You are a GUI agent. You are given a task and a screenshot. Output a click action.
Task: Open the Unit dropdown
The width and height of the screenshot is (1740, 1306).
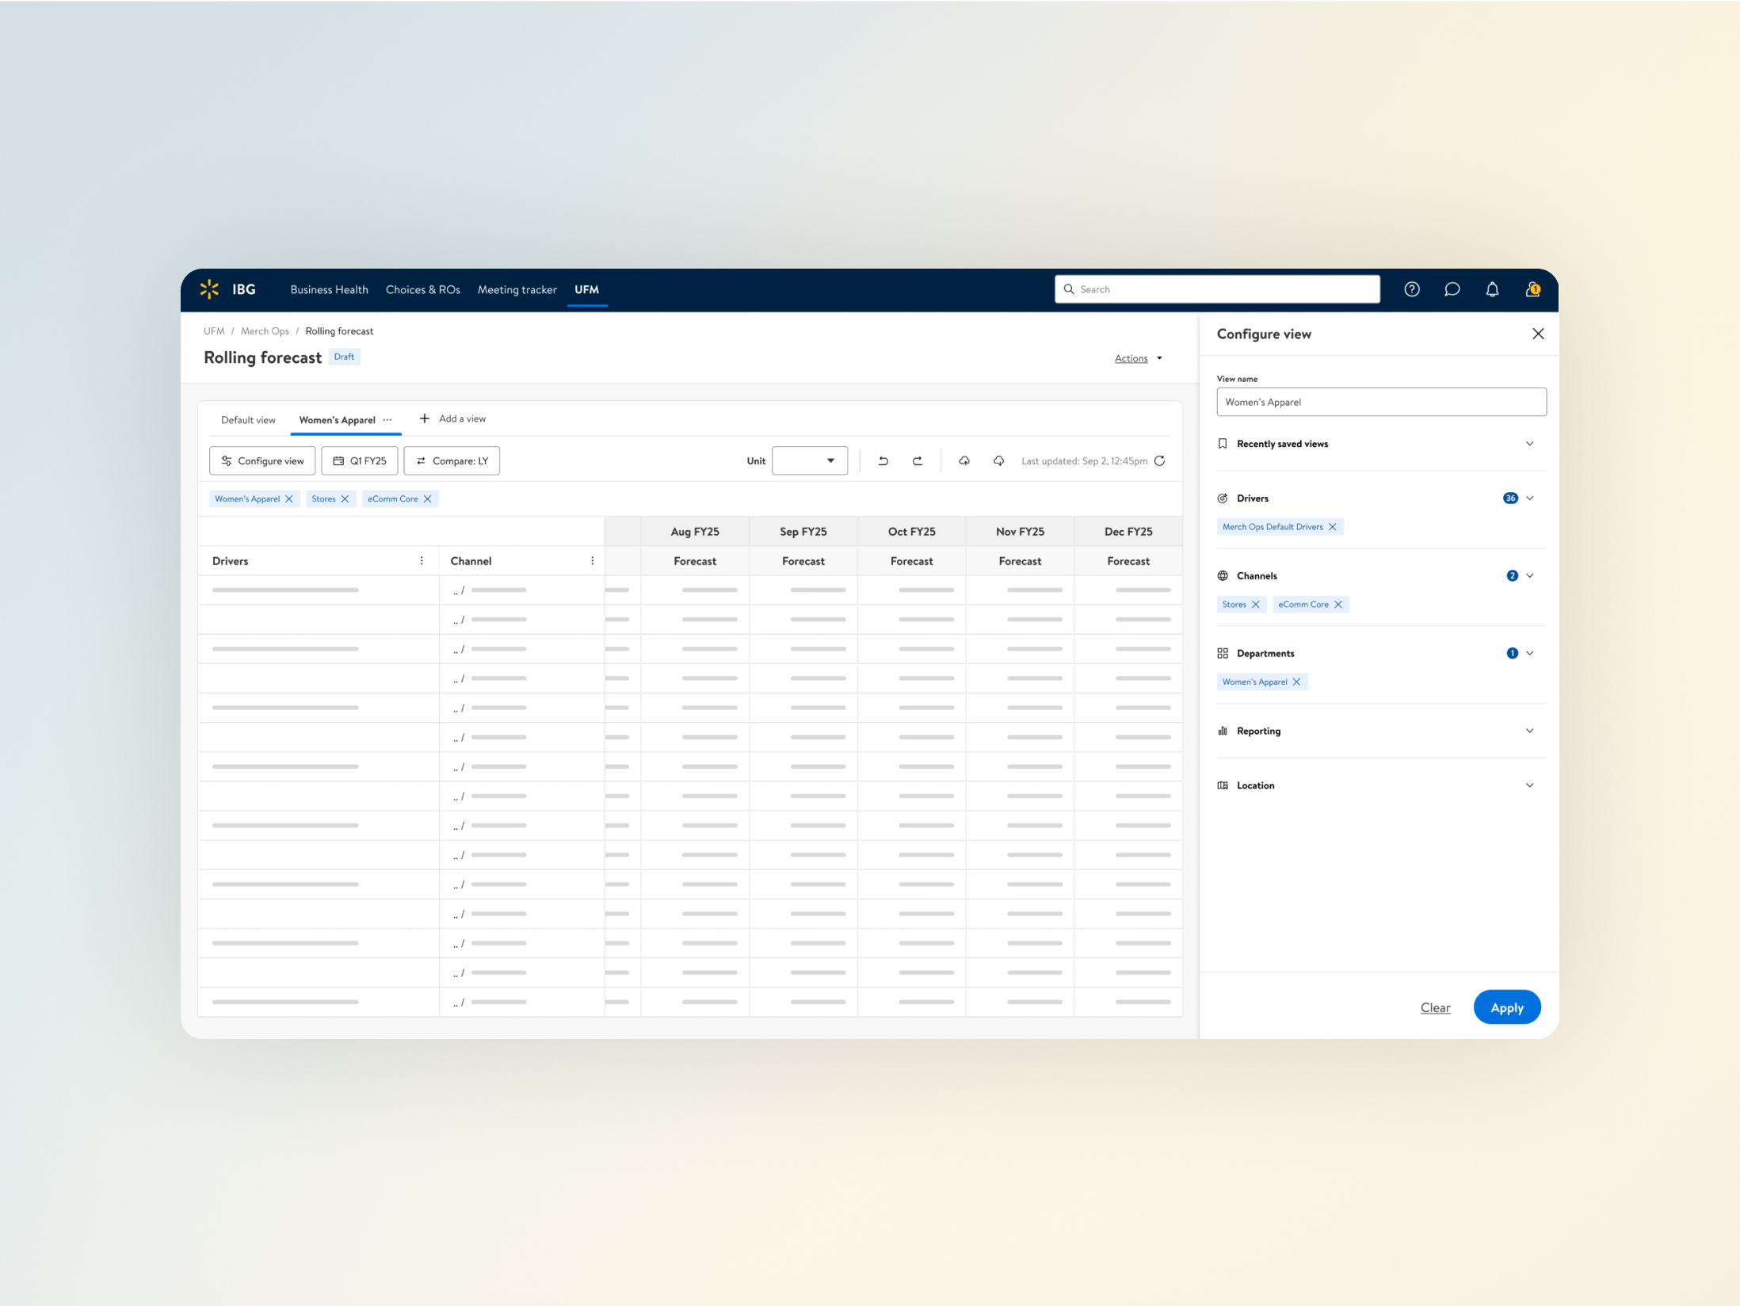point(809,460)
